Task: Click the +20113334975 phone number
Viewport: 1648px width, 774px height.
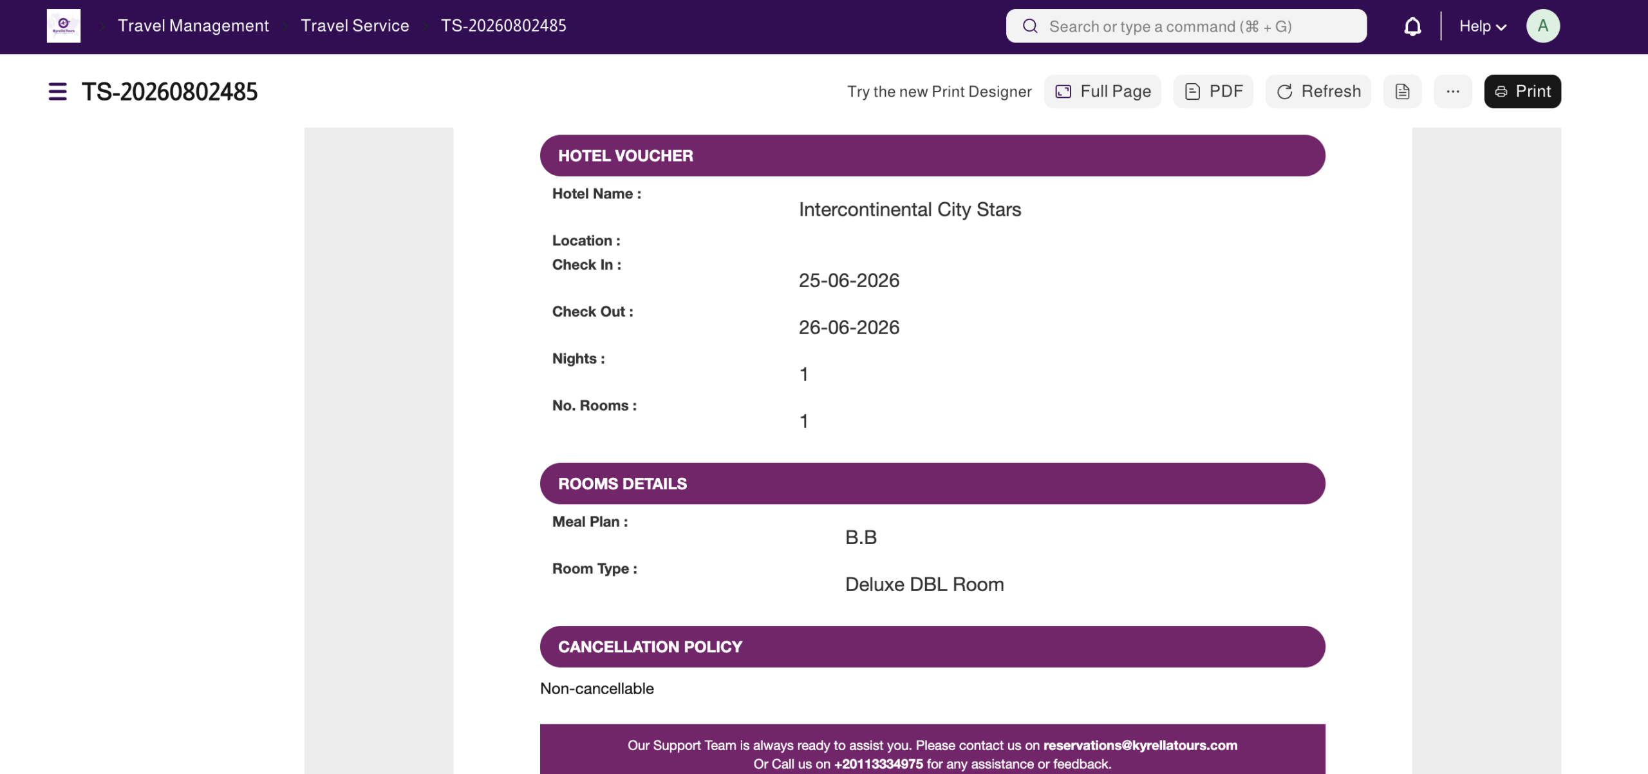Action: click(878, 764)
